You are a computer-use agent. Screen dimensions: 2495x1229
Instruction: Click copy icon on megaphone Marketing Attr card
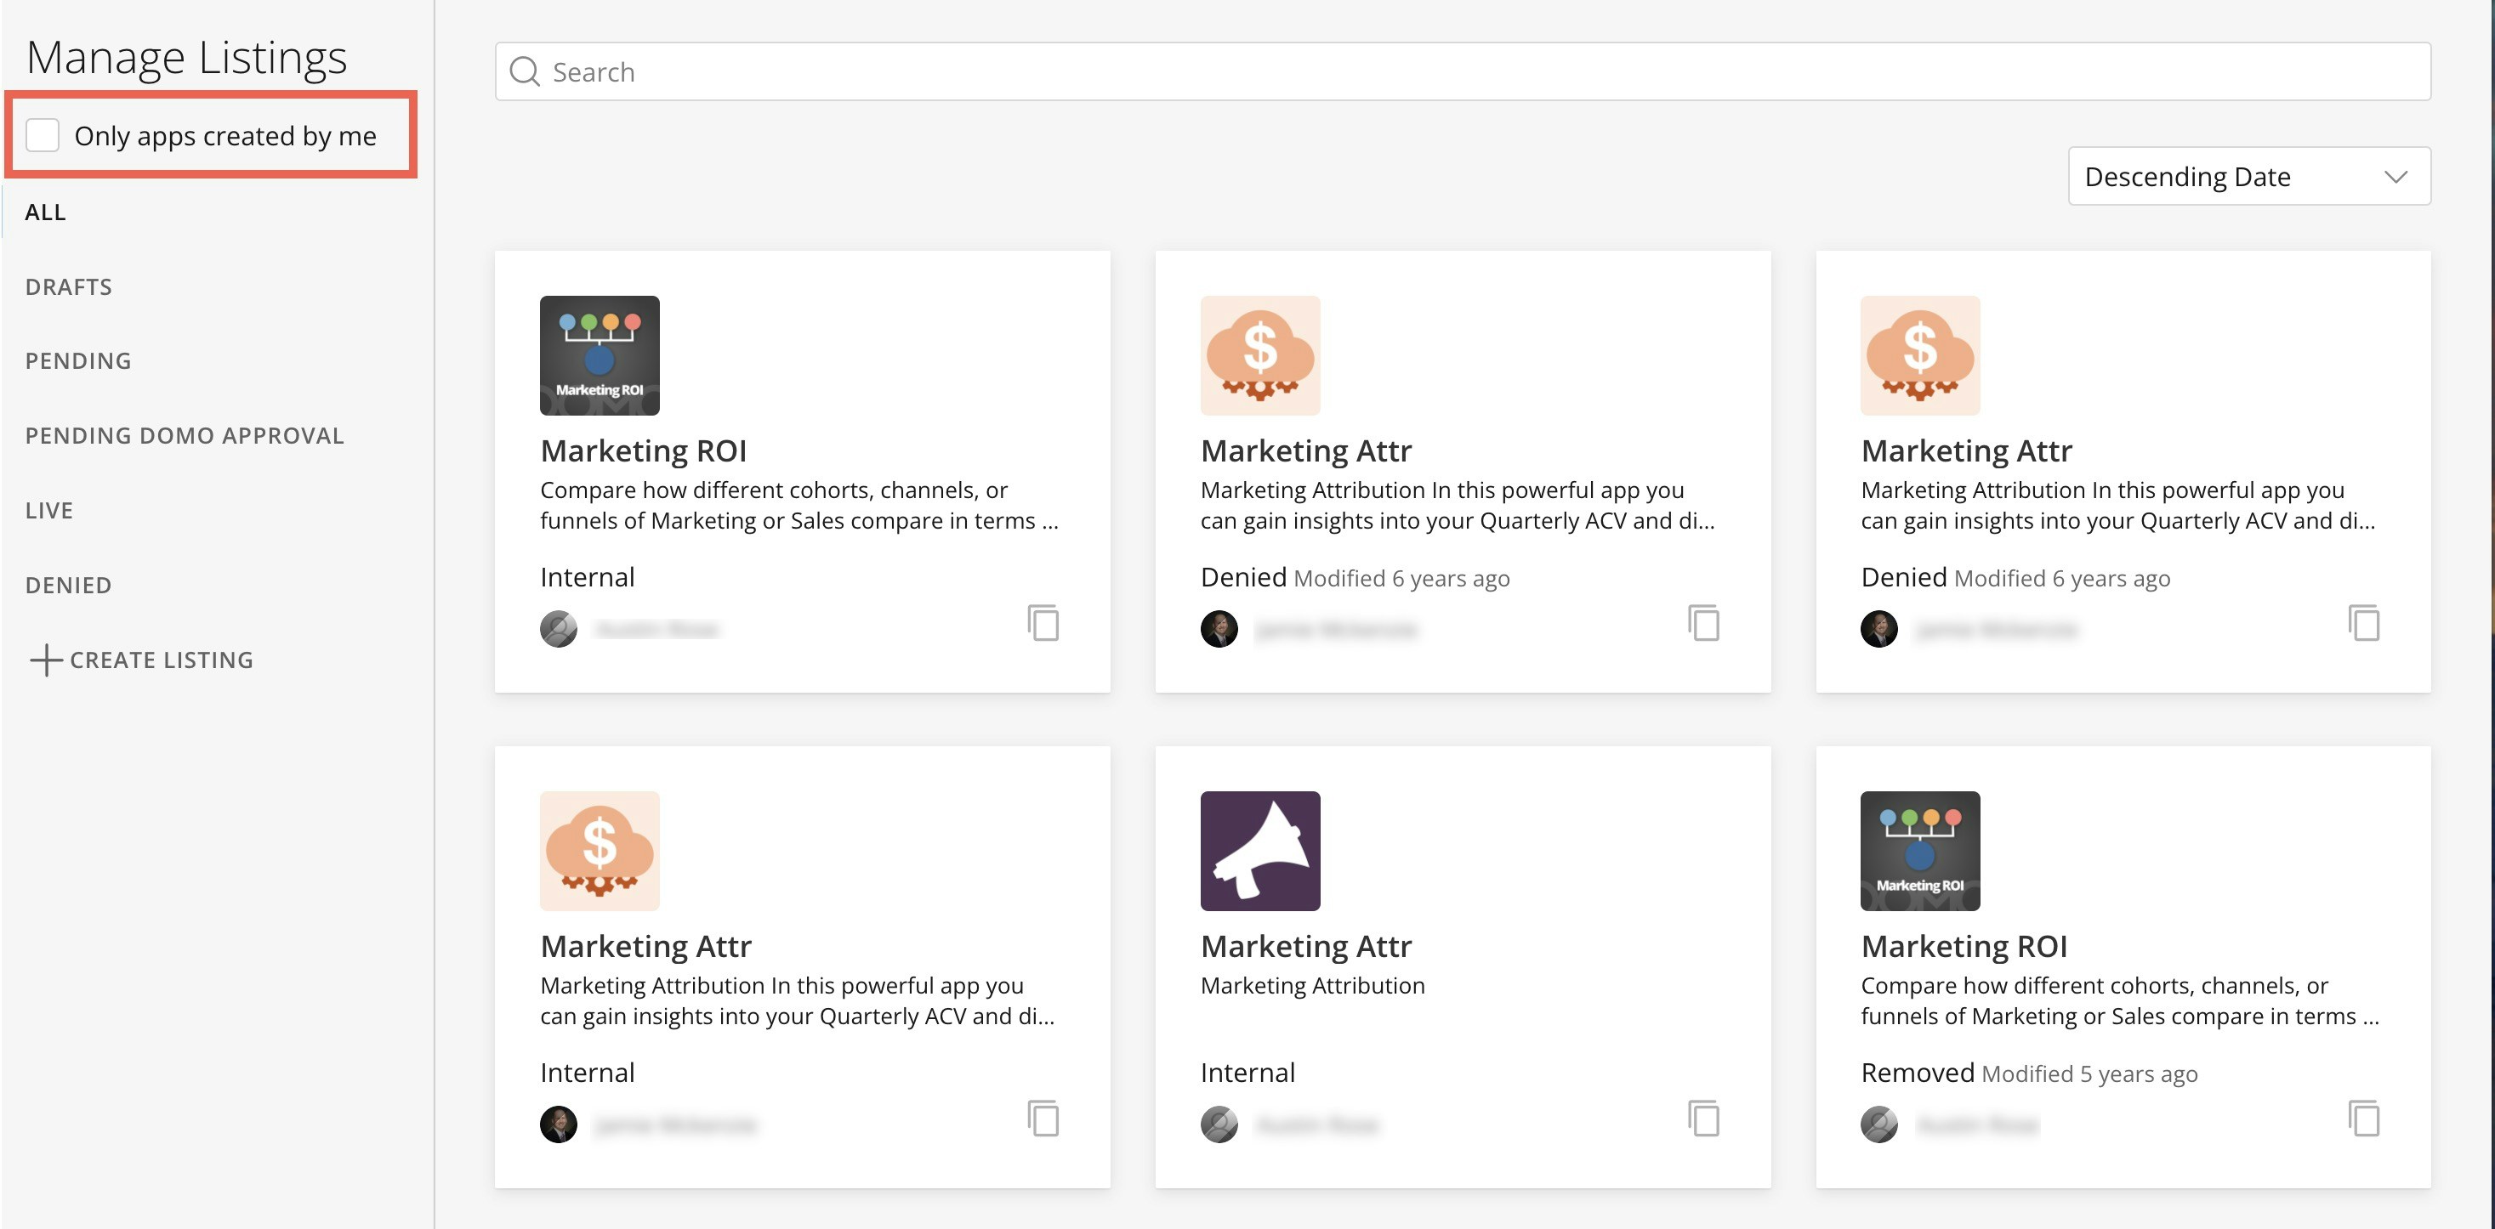[x=1703, y=1118]
